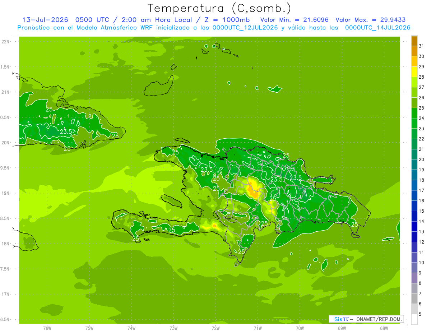Click the legend value 25
This screenshot has height=333, width=431.
point(422,108)
